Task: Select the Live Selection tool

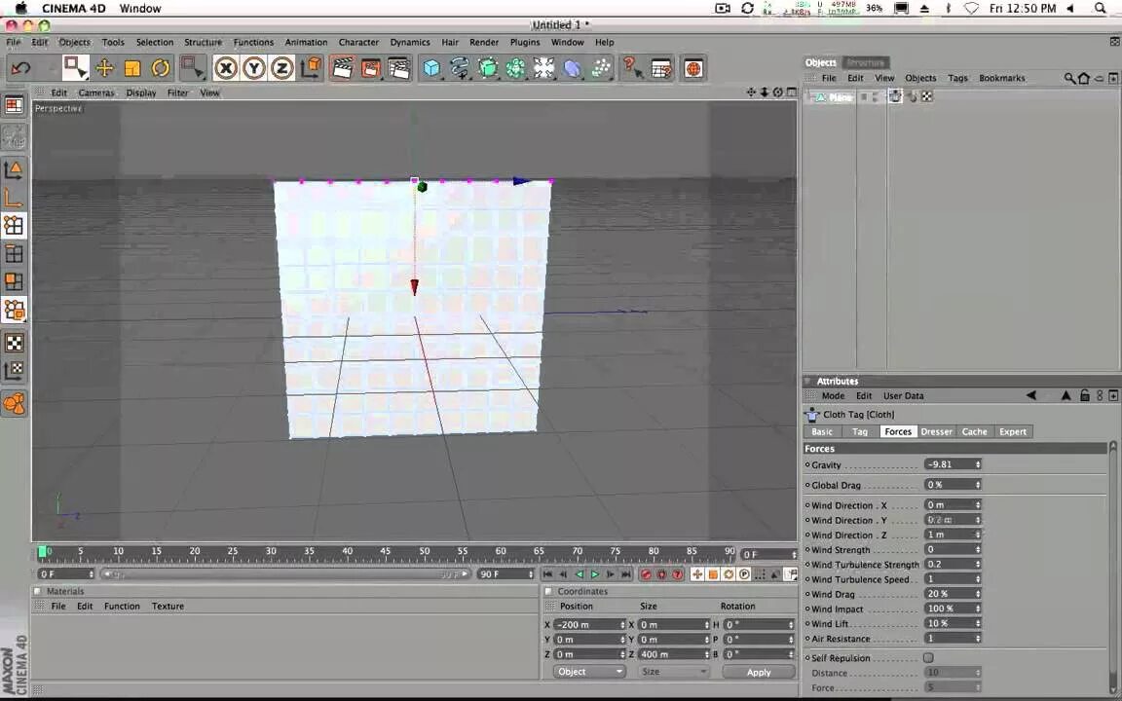Action: [74, 68]
